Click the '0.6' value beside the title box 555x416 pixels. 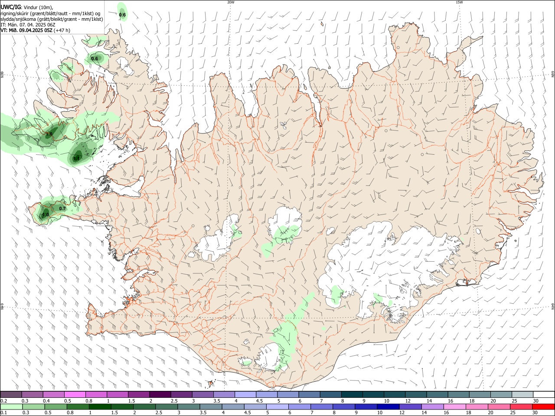pyautogui.click(x=122, y=15)
